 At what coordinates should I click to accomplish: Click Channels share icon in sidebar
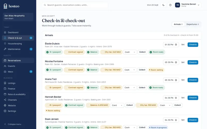click(5, 100)
